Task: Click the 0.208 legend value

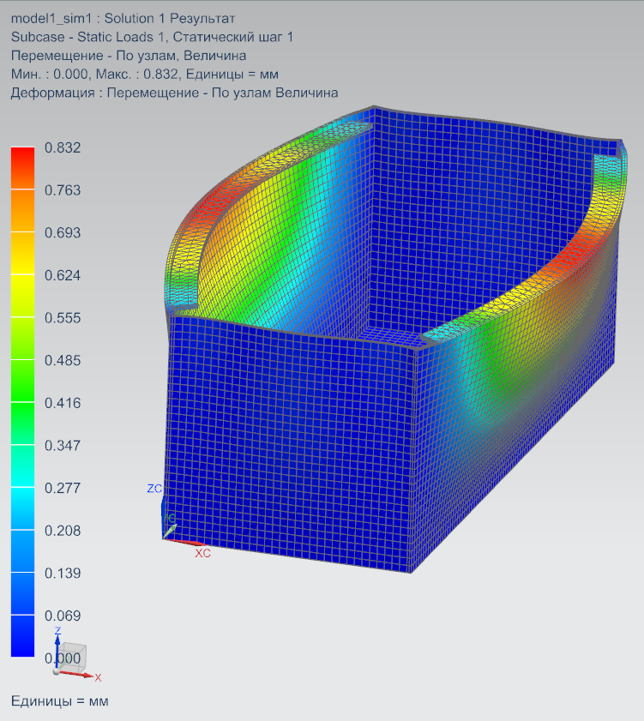Action: click(63, 531)
